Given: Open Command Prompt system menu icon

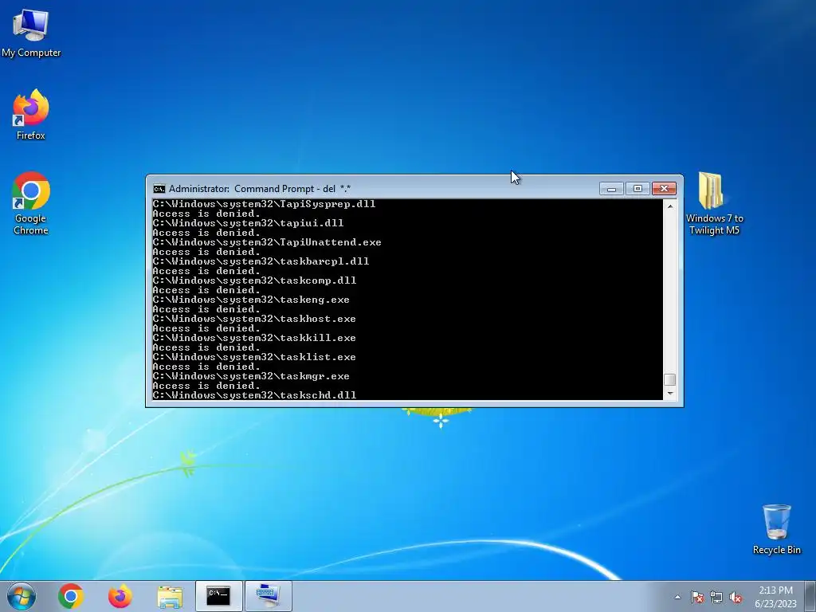Looking at the screenshot, I should coord(159,188).
